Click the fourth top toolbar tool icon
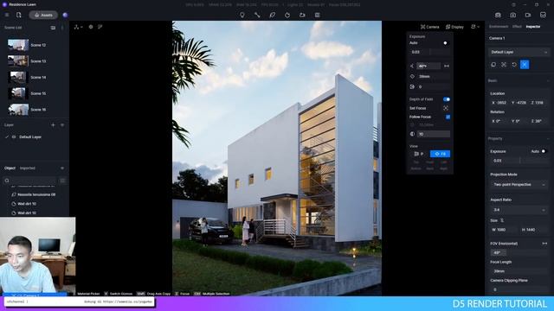 click(x=287, y=16)
